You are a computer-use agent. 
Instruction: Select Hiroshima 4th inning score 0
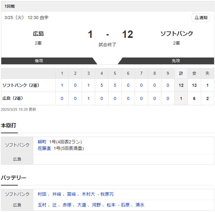click(101, 99)
